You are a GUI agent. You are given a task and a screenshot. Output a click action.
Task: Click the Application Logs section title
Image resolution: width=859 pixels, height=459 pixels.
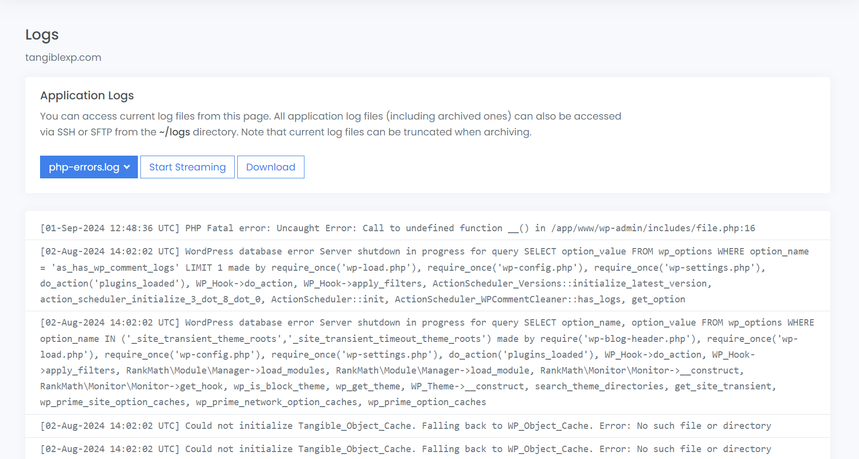point(87,95)
